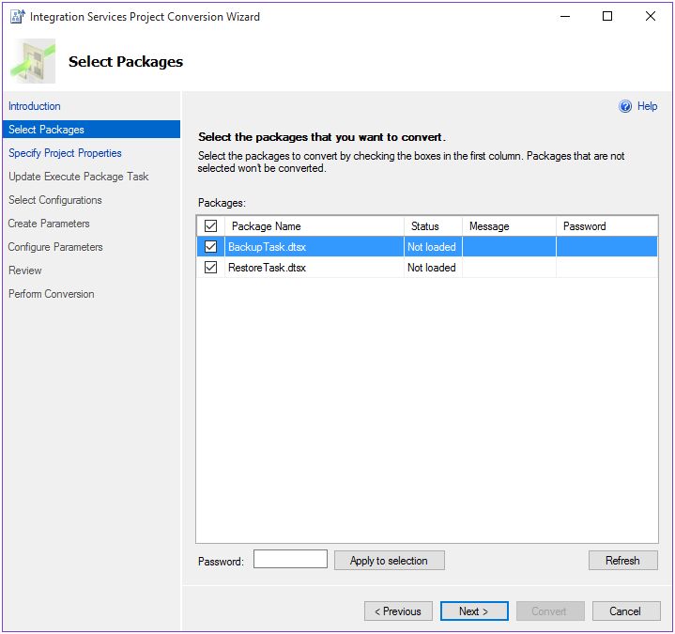Uncheck the RestoreTask.dtsx checkbox
The height and width of the screenshot is (634, 675).
(x=210, y=267)
